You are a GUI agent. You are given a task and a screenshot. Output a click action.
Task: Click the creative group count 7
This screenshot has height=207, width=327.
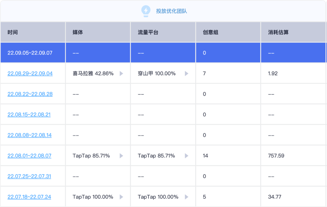(x=204, y=73)
